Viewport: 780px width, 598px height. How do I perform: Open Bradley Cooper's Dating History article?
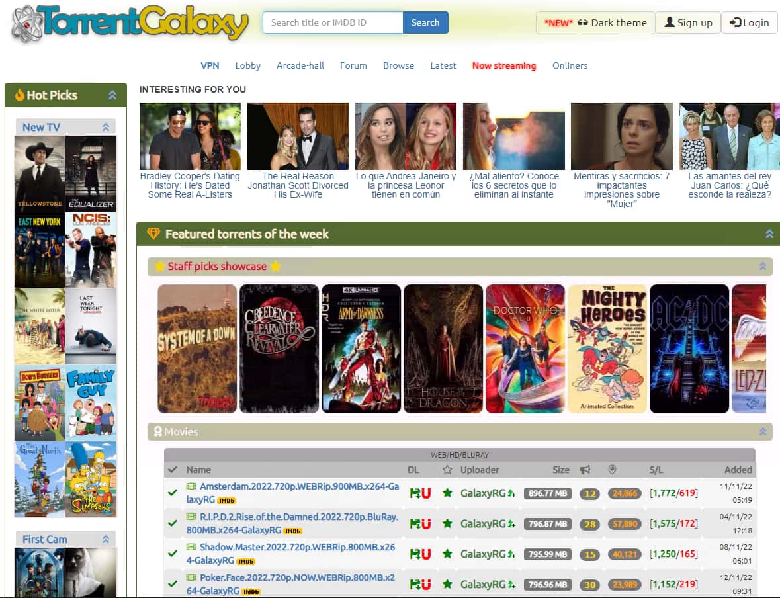(190, 185)
